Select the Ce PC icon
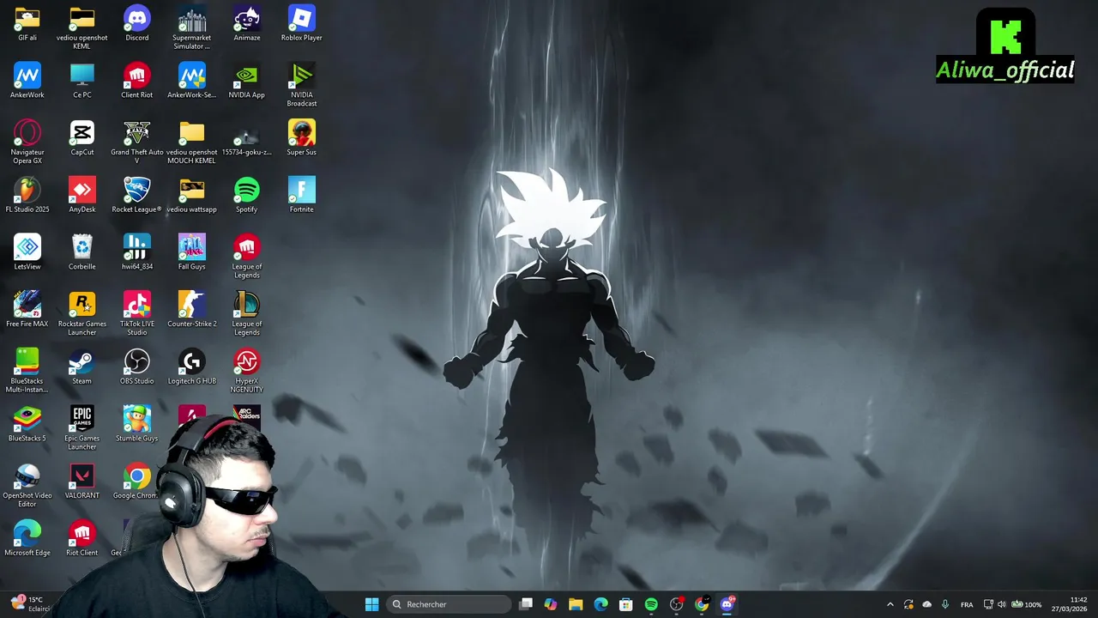This screenshot has height=618, width=1098. click(x=82, y=81)
